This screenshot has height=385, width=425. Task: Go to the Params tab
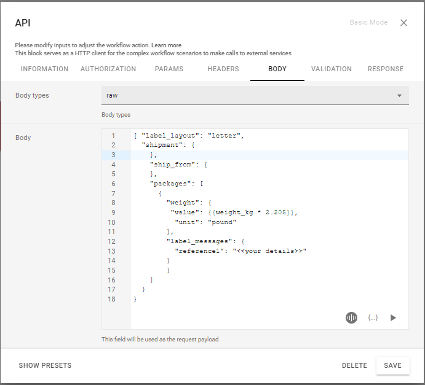tap(169, 69)
